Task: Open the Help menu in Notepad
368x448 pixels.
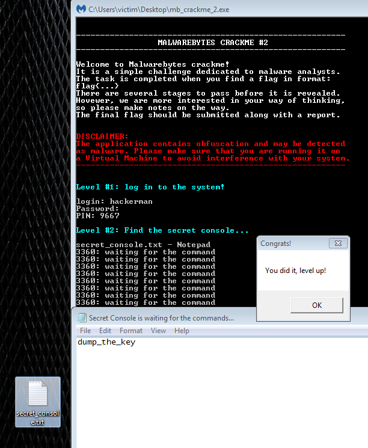Action: pos(182,331)
